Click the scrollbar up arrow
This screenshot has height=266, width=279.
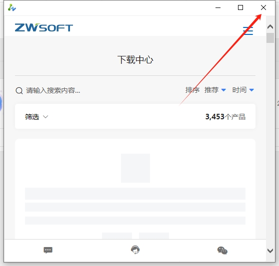(270, 27)
